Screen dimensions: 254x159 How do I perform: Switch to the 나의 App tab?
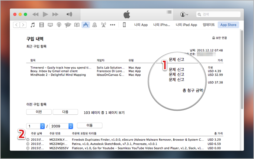click(x=141, y=25)
